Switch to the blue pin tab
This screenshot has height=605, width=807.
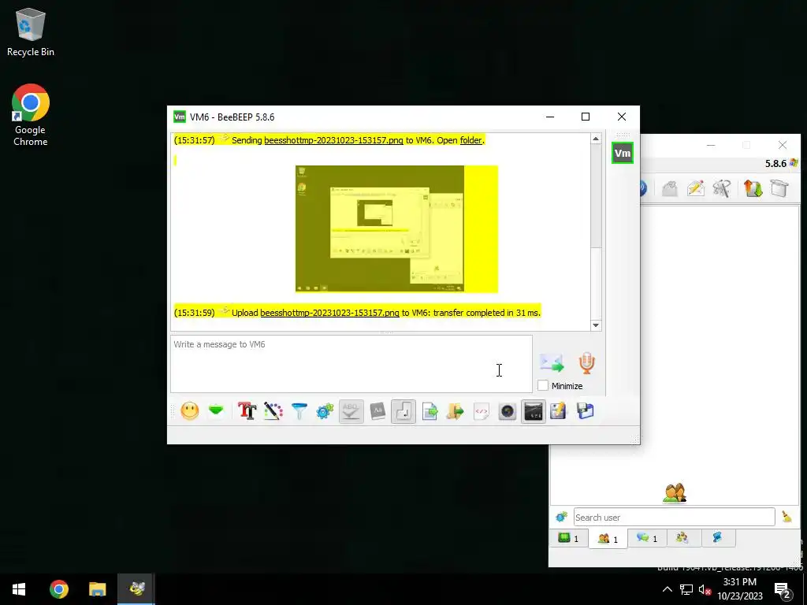(717, 538)
